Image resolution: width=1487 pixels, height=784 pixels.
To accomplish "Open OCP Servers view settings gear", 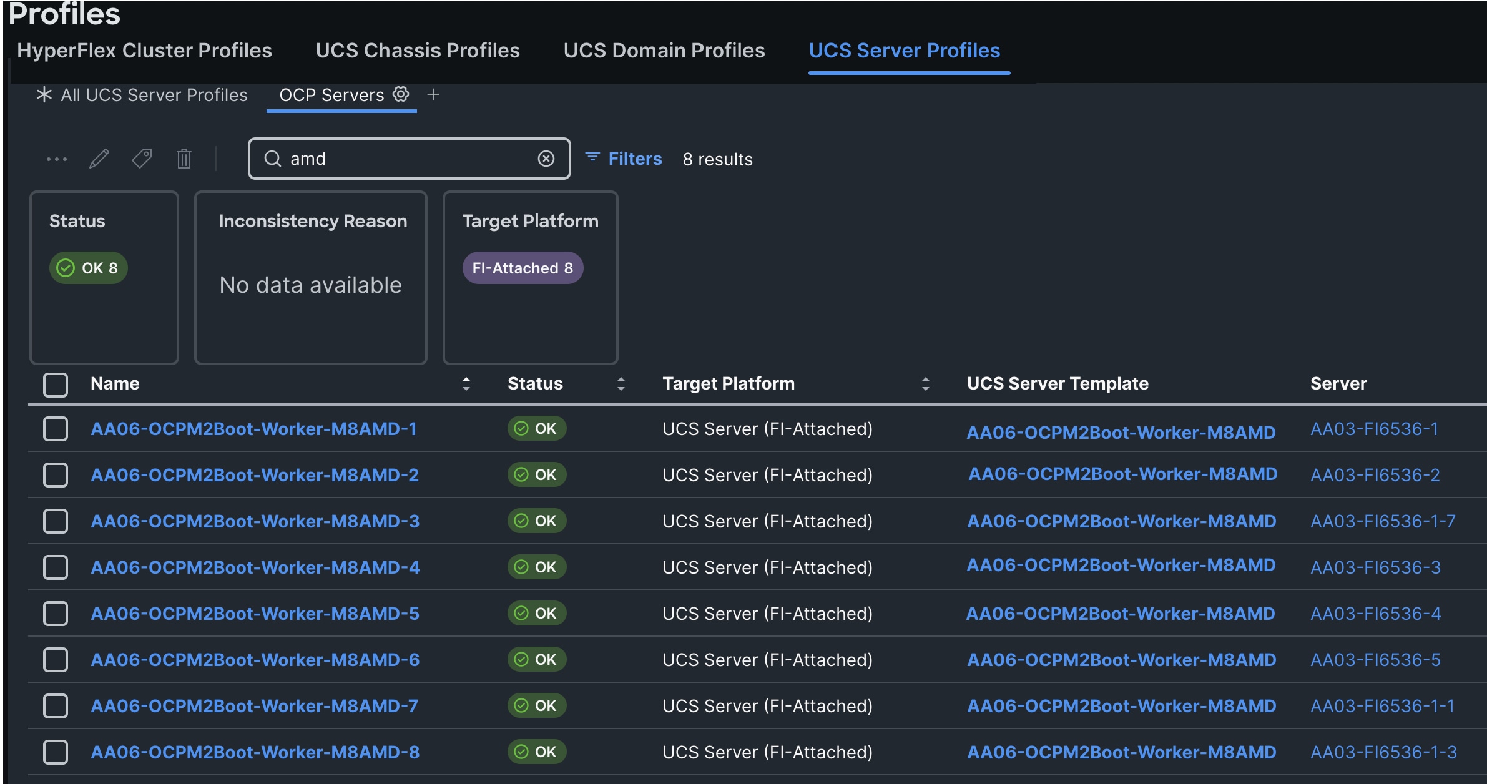I will click(401, 94).
